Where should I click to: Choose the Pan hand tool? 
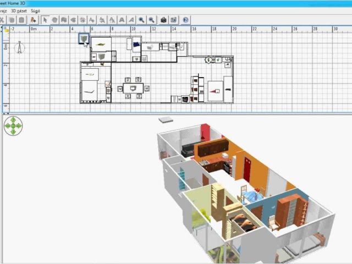click(x=55, y=20)
